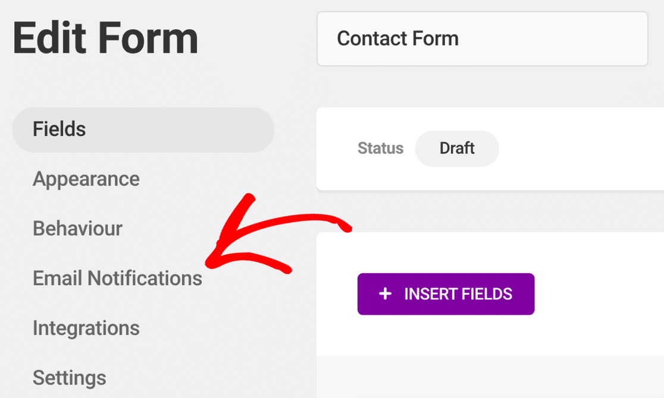Click the status card above the form canvas
This screenshot has height=398, width=664.
click(488, 149)
